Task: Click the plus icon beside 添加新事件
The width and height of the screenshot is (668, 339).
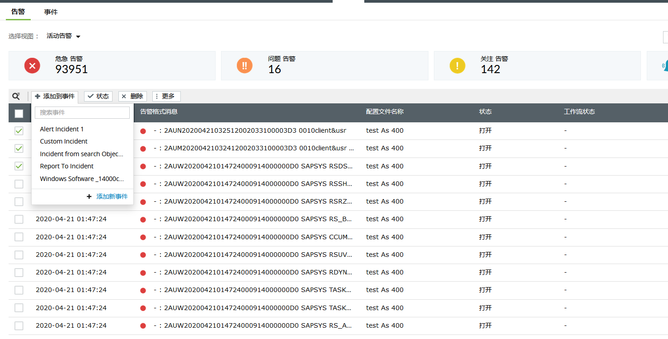Action: pos(89,197)
